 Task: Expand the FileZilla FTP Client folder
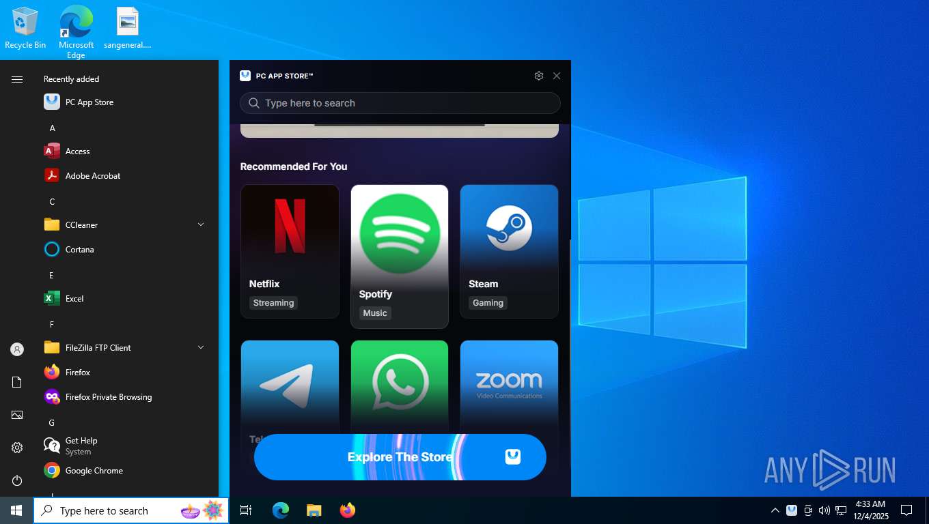click(x=201, y=347)
